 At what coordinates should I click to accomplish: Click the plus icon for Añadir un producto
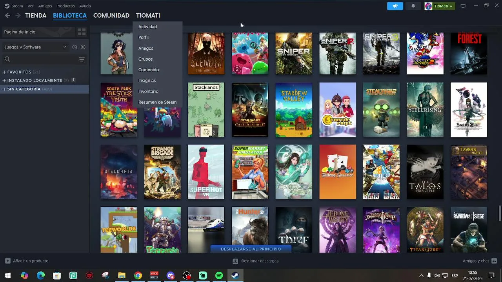point(8,261)
